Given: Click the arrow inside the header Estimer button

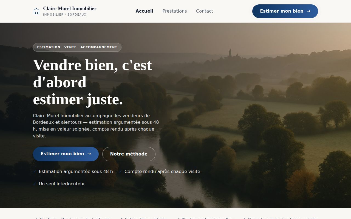Looking at the screenshot, I should tap(308, 11).
